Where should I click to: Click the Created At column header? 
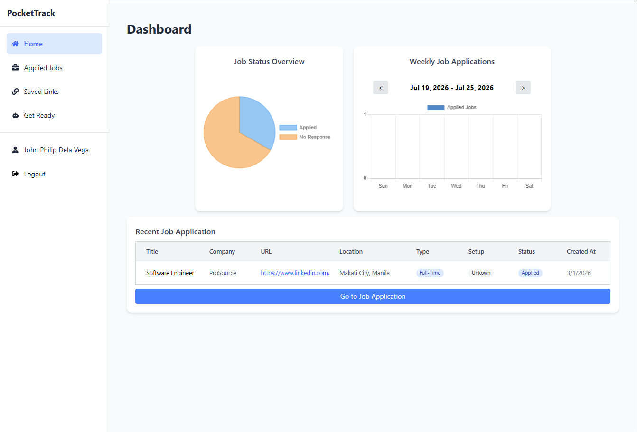tap(581, 252)
